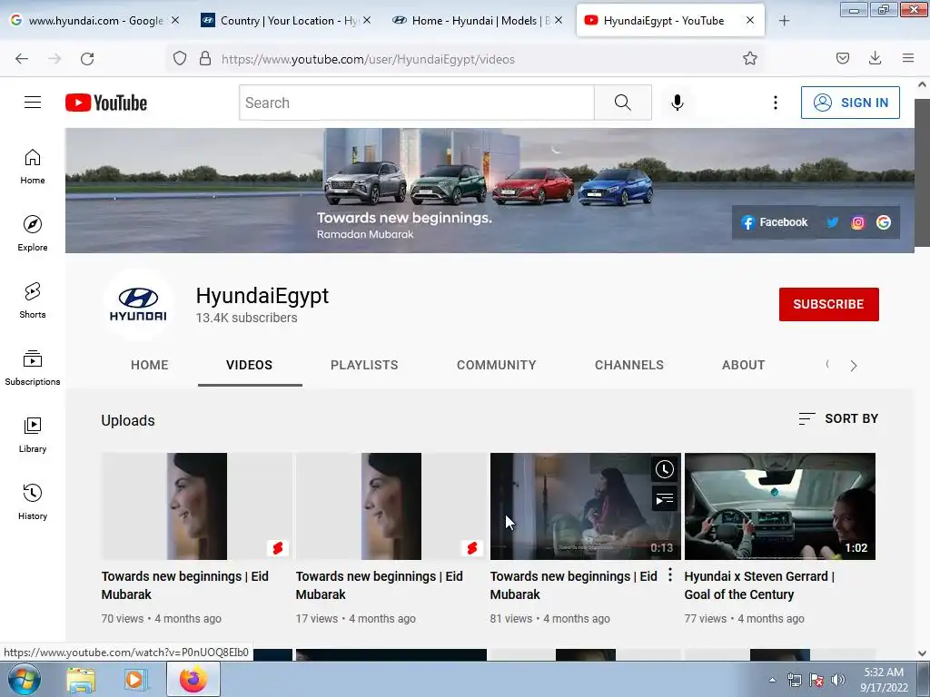Open Windows Explorer from the taskbar
Screen dimensions: 930x697
pos(81,680)
